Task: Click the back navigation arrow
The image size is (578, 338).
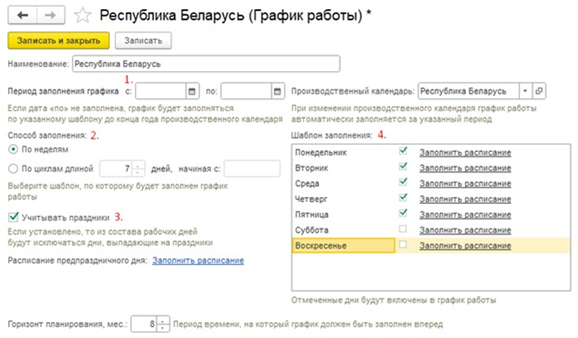Action: pyautogui.click(x=25, y=15)
